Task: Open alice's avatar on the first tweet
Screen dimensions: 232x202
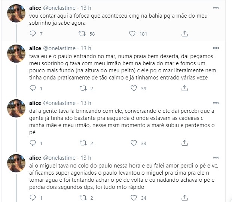Action: click(x=16, y=13)
